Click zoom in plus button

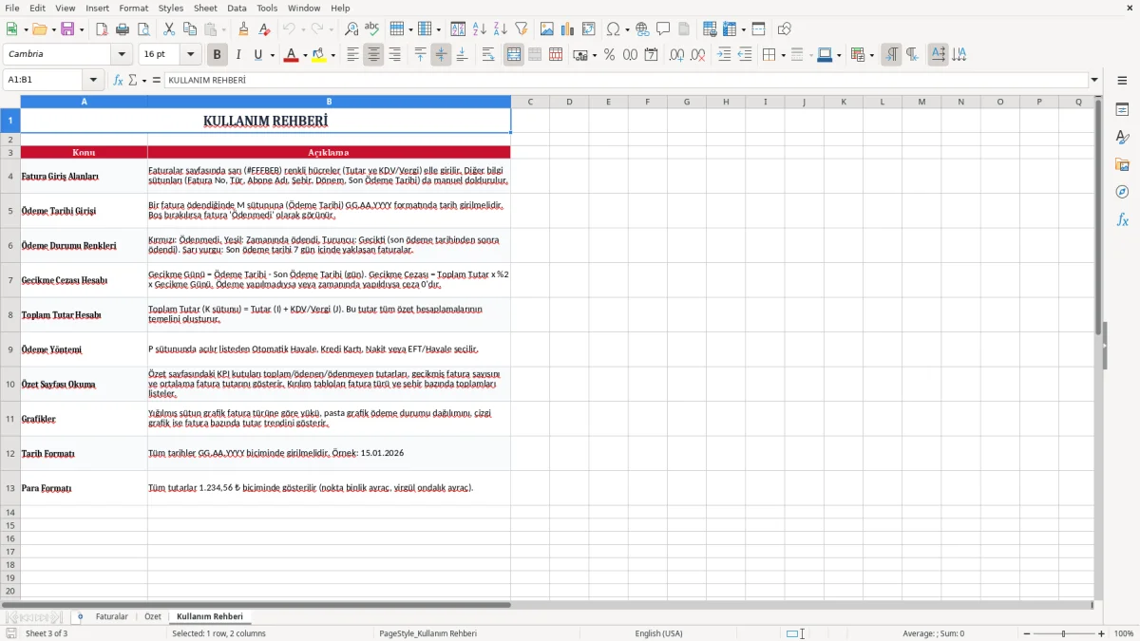pos(1102,633)
